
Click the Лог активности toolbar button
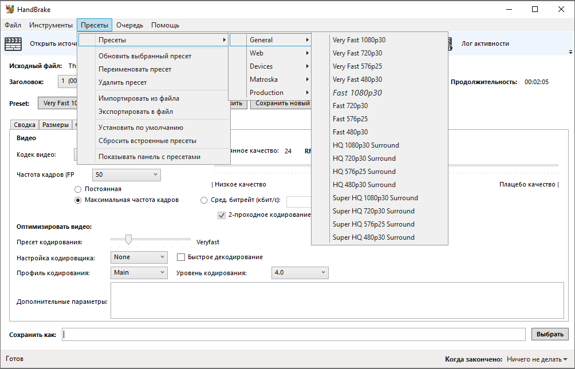[x=485, y=43]
